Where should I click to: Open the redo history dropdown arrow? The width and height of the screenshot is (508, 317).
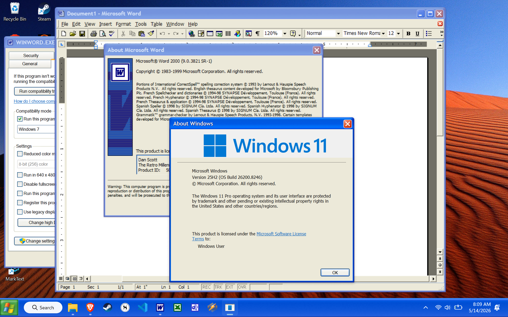coord(182,34)
